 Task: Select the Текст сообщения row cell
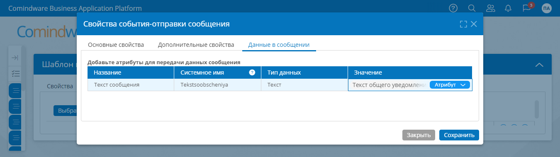point(131,85)
